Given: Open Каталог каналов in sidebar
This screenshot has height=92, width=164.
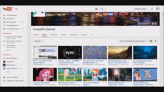Looking at the screenshot, I should tap(12, 77).
